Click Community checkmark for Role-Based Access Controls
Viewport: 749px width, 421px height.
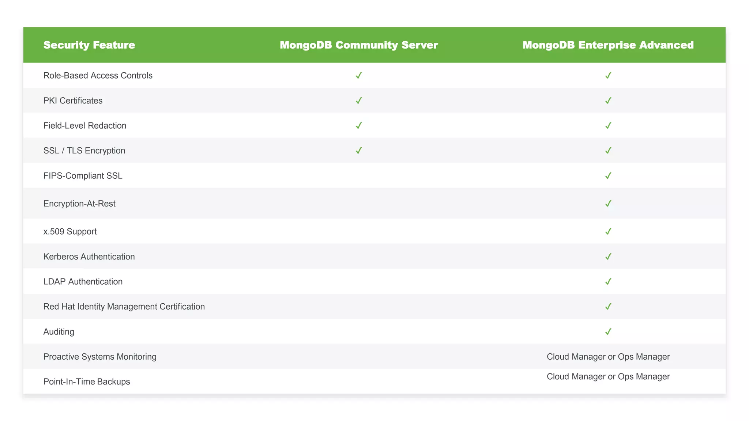358,75
